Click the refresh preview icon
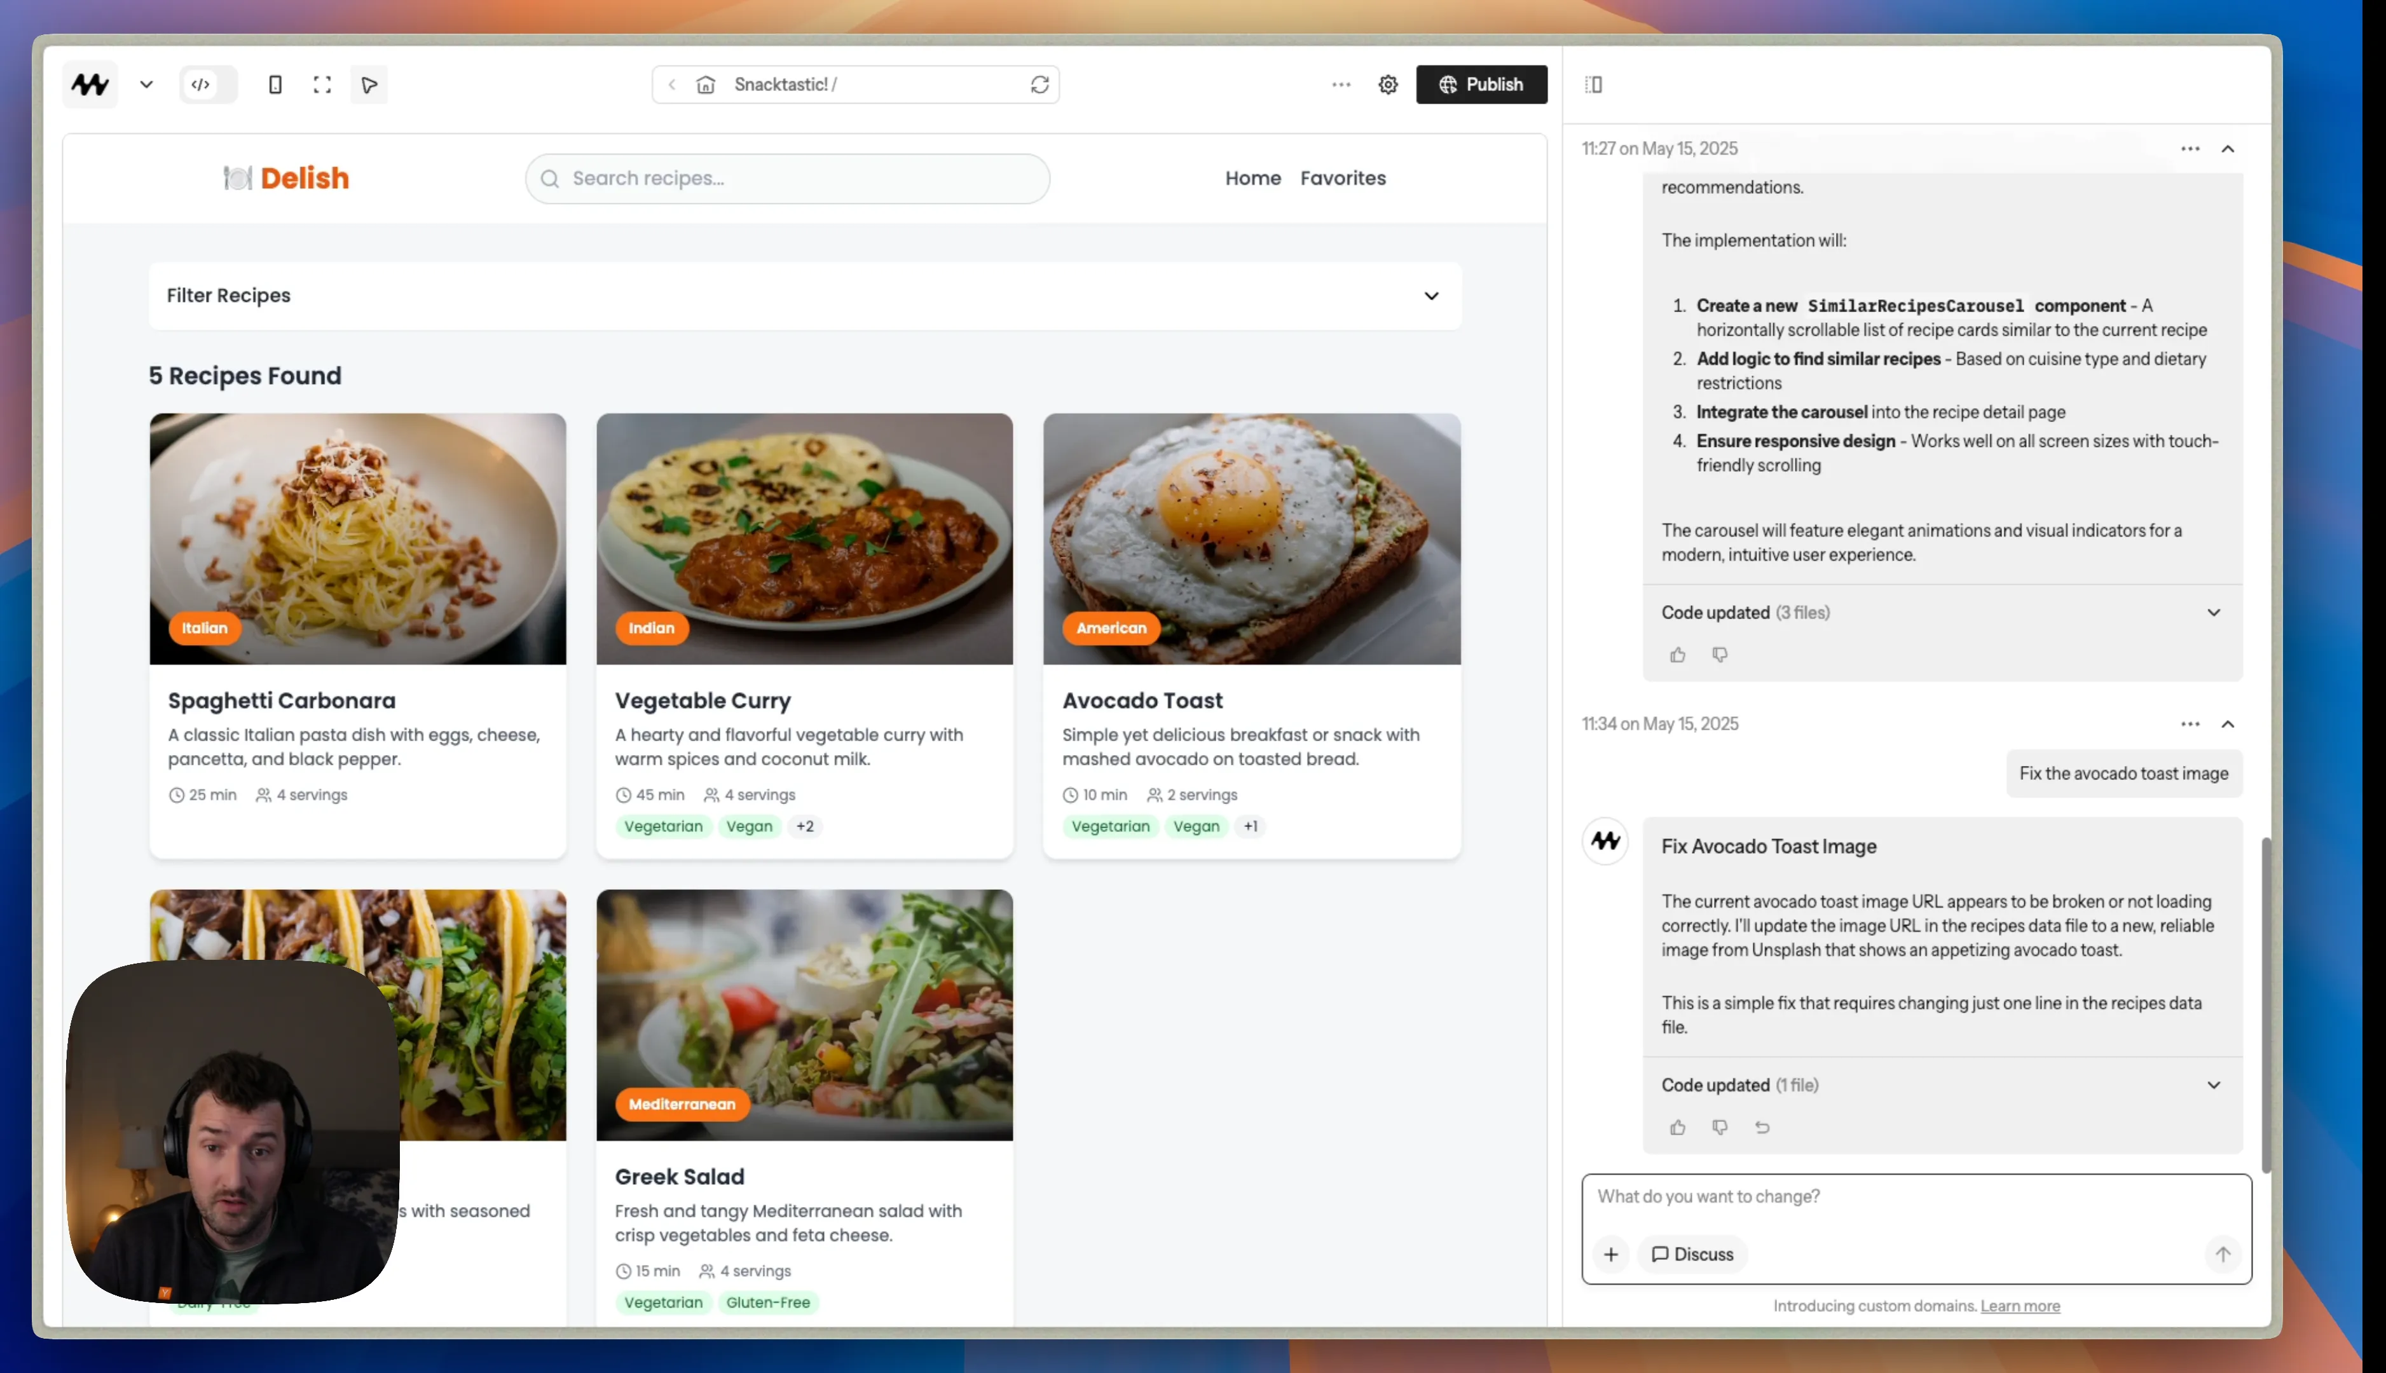 click(x=1039, y=85)
